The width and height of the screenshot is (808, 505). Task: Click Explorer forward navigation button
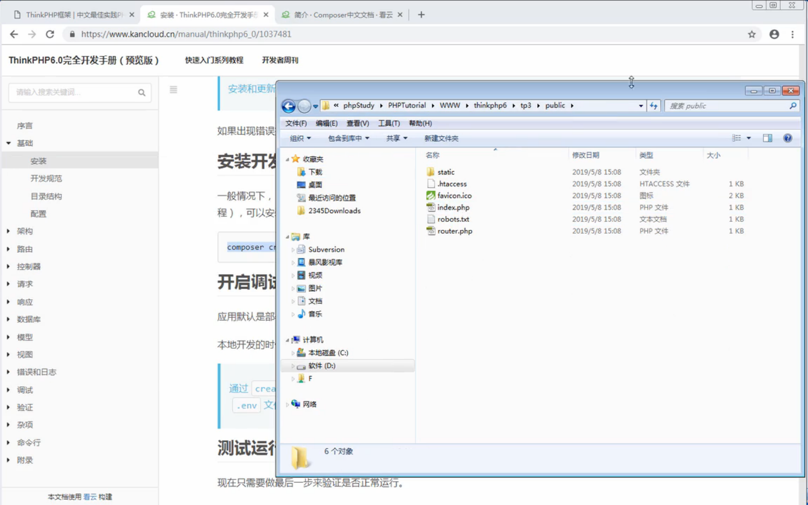click(304, 106)
